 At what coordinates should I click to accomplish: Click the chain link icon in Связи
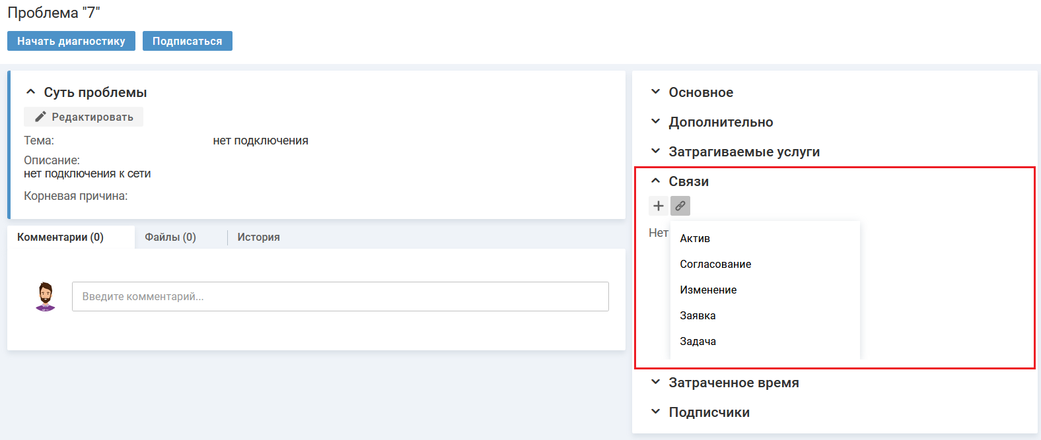click(680, 206)
